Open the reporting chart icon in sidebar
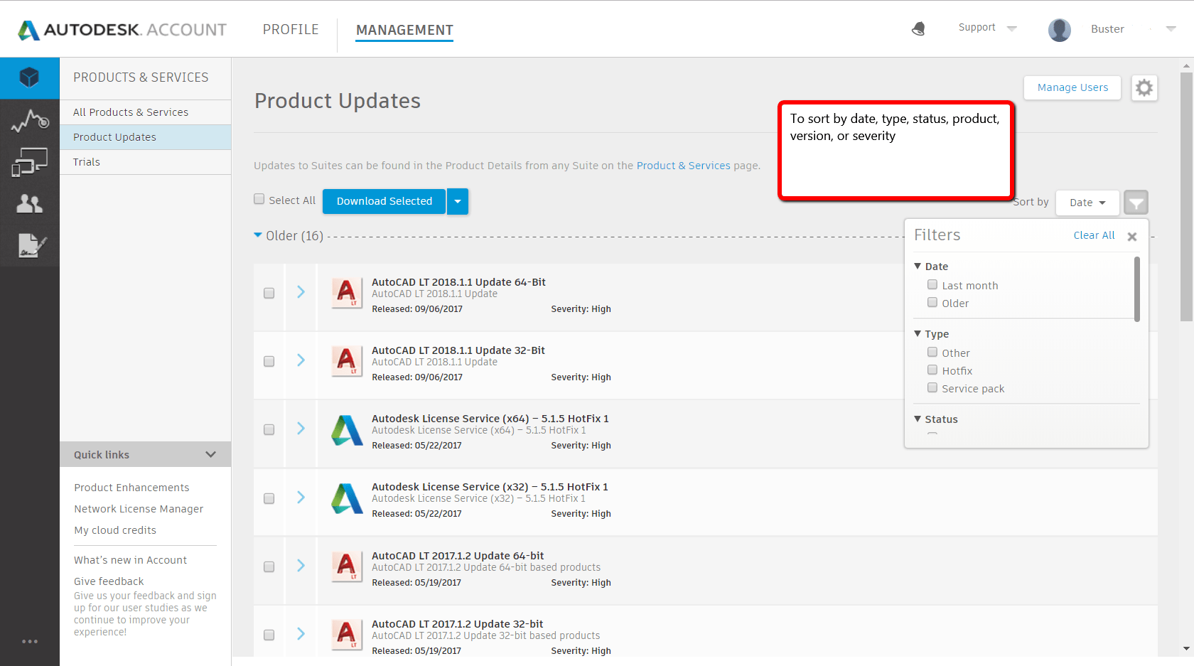This screenshot has width=1194, height=666. pos(30,121)
